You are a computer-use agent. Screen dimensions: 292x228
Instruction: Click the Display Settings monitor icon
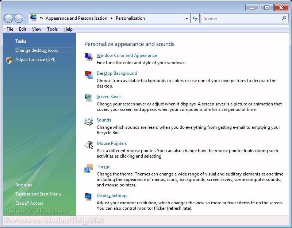coord(88,197)
